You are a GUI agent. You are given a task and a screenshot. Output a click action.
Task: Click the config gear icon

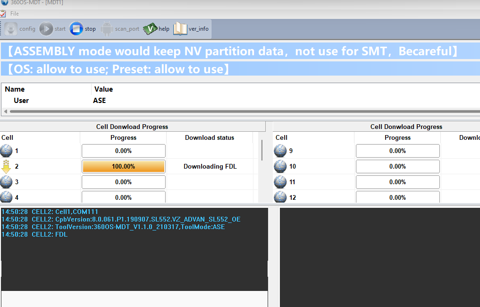(11, 29)
